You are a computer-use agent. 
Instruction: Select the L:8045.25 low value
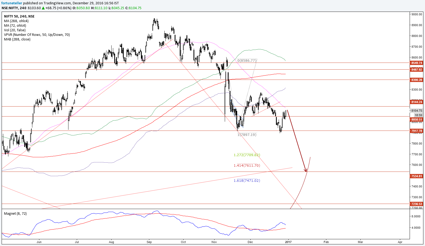(x=116, y=8)
